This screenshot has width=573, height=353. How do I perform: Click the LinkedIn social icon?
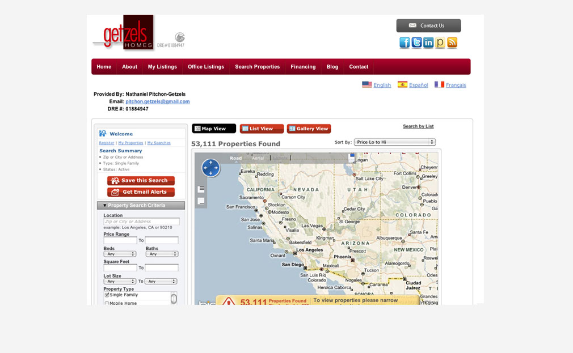[x=428, y=43]
